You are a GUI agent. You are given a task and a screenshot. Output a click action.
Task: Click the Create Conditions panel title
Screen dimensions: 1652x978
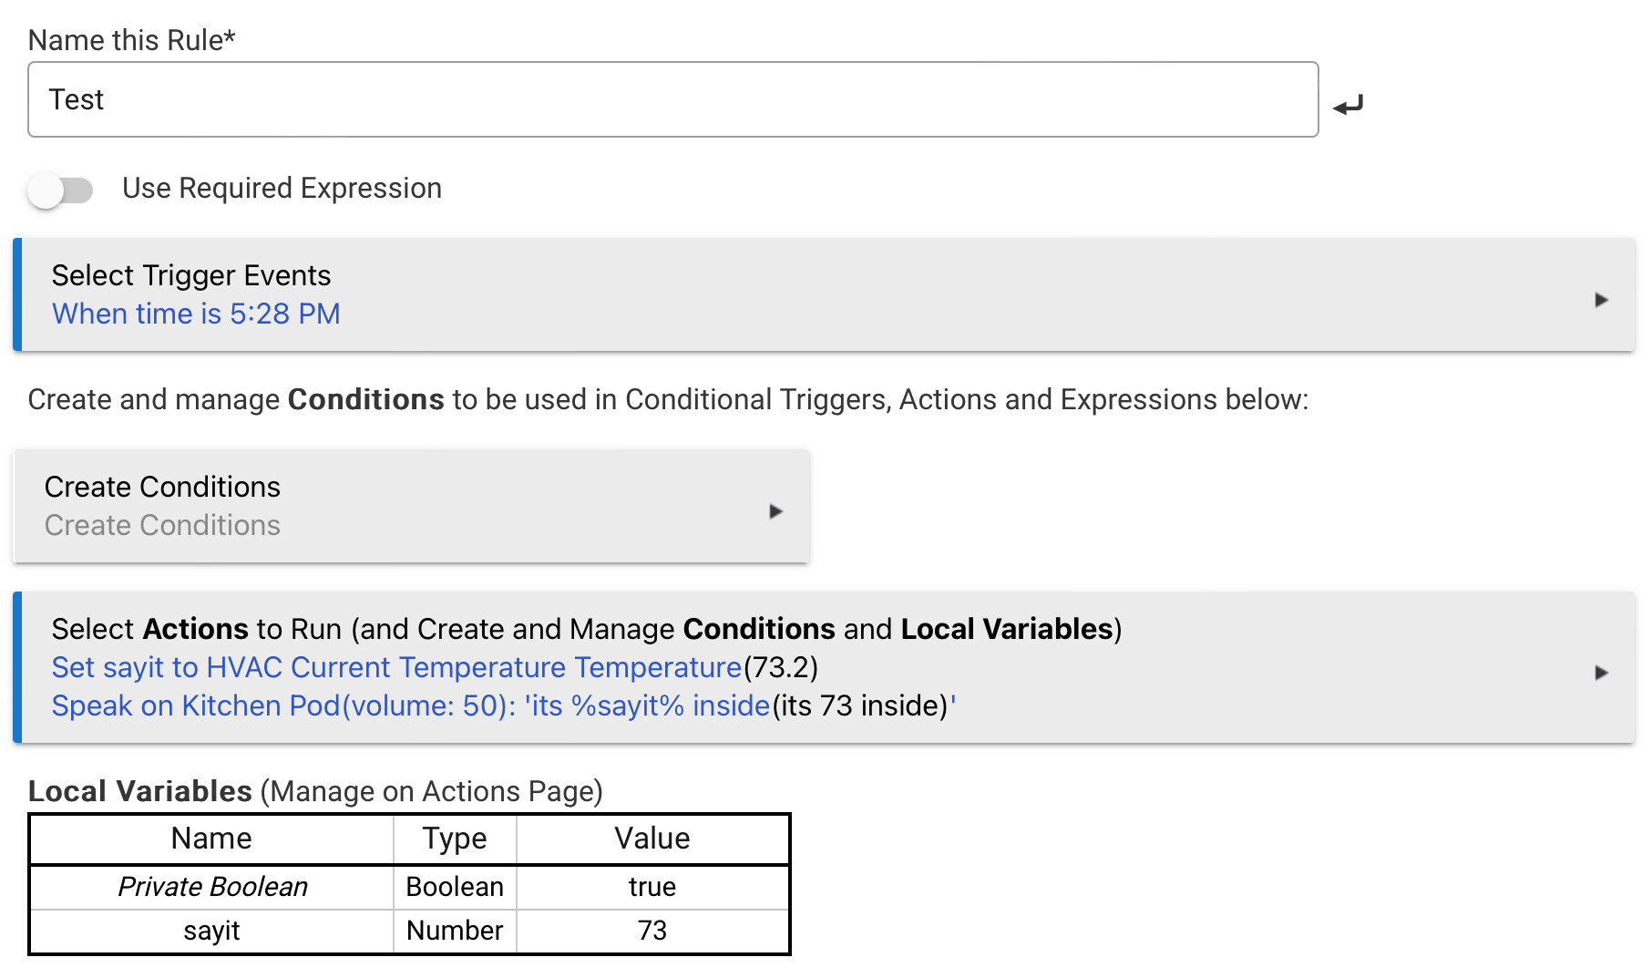pos(162,487)
